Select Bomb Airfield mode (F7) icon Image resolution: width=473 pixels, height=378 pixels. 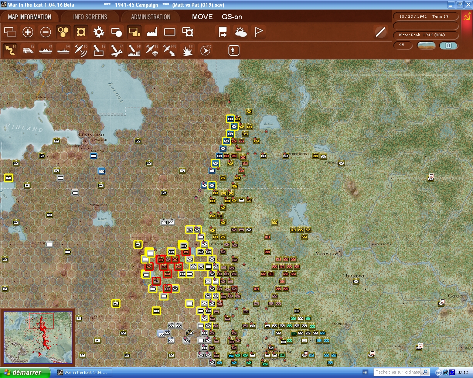coord(116,50)
